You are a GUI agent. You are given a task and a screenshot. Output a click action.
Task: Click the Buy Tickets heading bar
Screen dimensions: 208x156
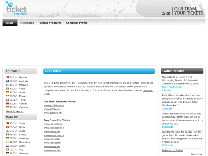point(99,71)
